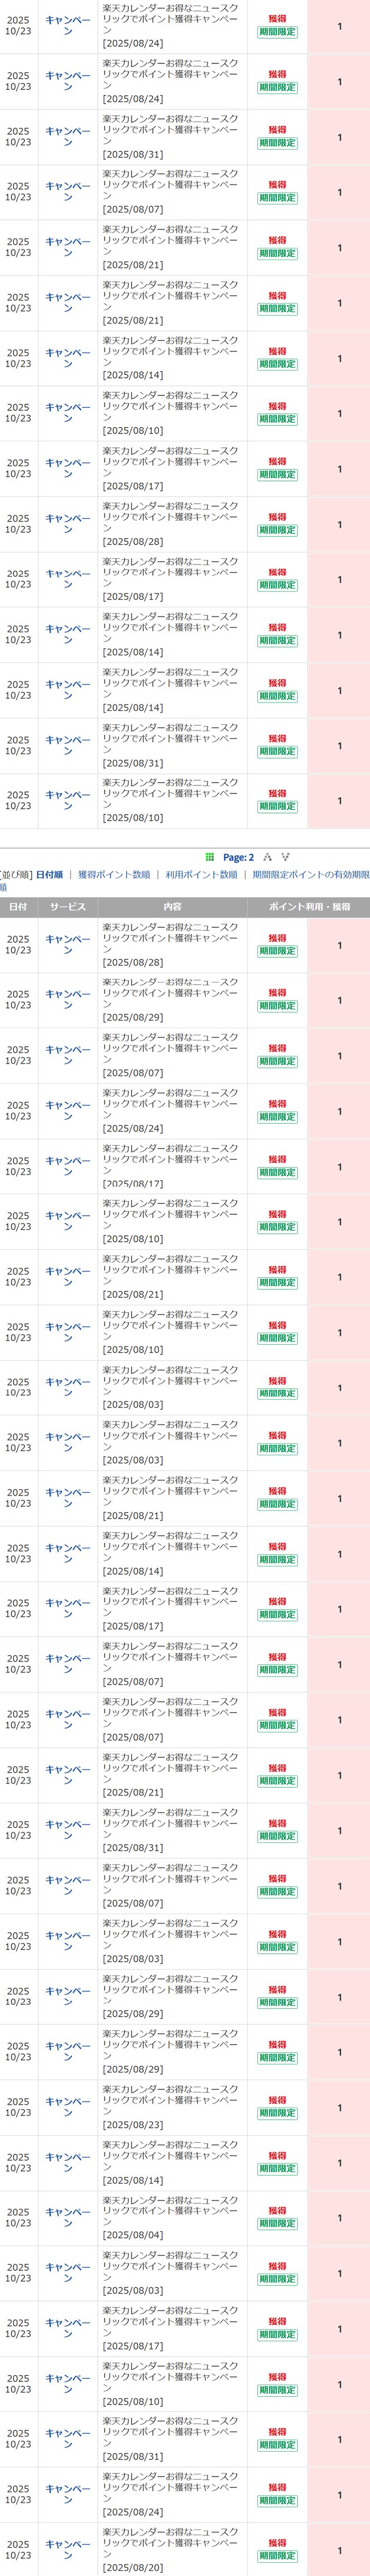Screen dimensions: 370x2576
Task: Click 期間限定 badge in the [2025/08/20] row
Action: [277, 2556]
